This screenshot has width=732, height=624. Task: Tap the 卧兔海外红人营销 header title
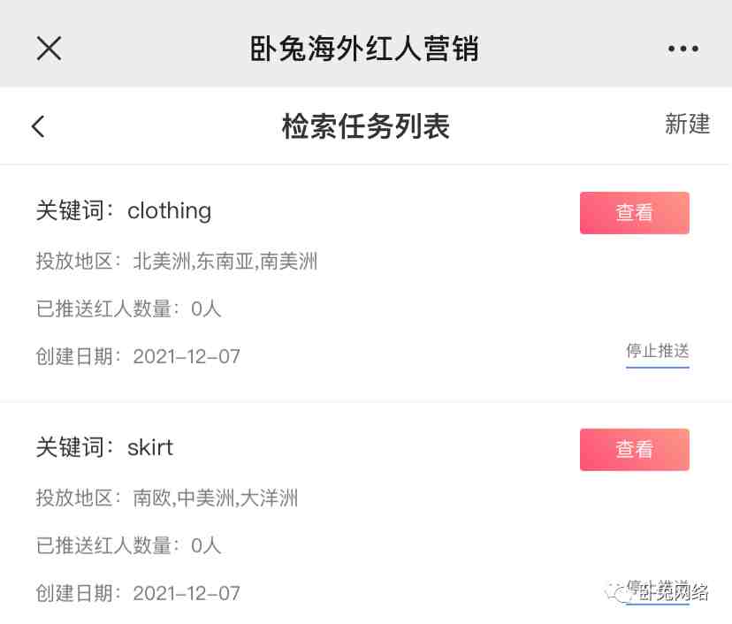[364, 49]
